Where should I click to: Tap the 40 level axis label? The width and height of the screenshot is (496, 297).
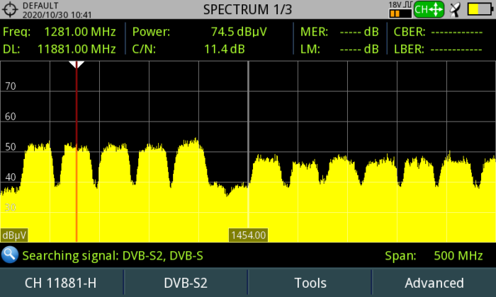point(11,177)
